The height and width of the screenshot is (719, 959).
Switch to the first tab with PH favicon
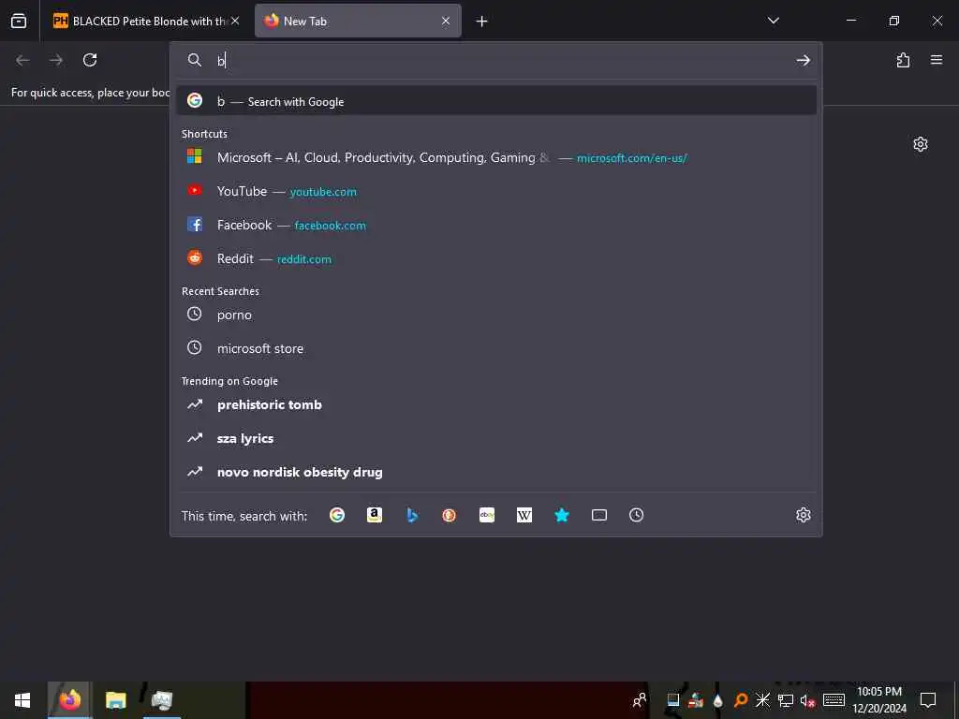(x=145, y=21)
